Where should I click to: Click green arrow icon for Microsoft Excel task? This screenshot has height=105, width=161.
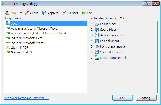pos(8,38)
